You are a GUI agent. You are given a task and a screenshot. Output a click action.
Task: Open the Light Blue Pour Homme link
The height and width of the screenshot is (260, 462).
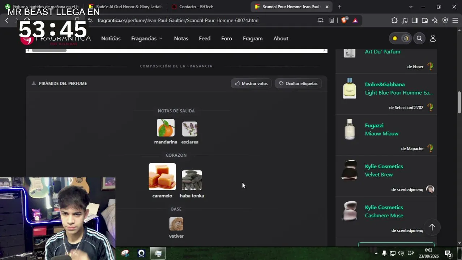click(399, 93)
